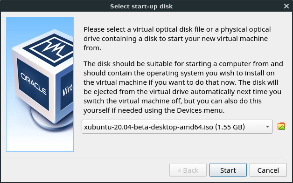Click the 1.55 GB size text in the combo box
This screenshot has width=293, height=183.
[x=230, y=127]
